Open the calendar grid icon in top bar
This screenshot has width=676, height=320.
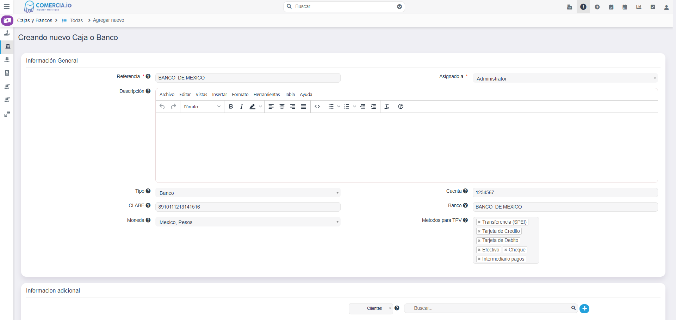[x=625, y=7]
